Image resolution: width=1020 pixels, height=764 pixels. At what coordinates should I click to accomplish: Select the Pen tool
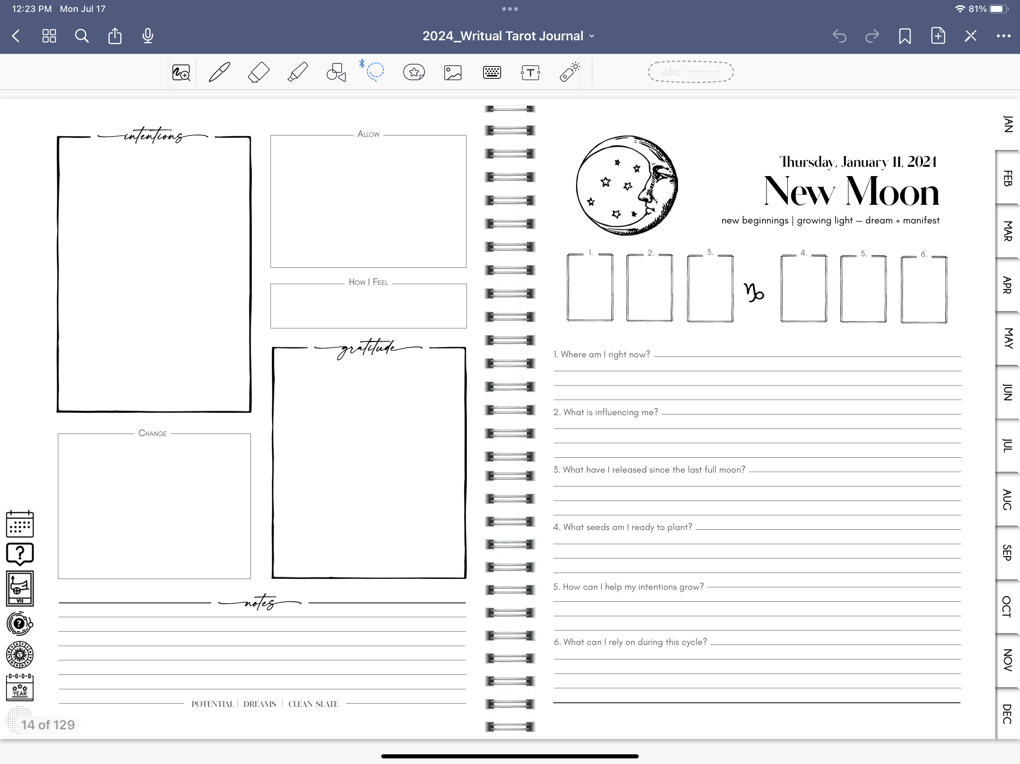219,72
